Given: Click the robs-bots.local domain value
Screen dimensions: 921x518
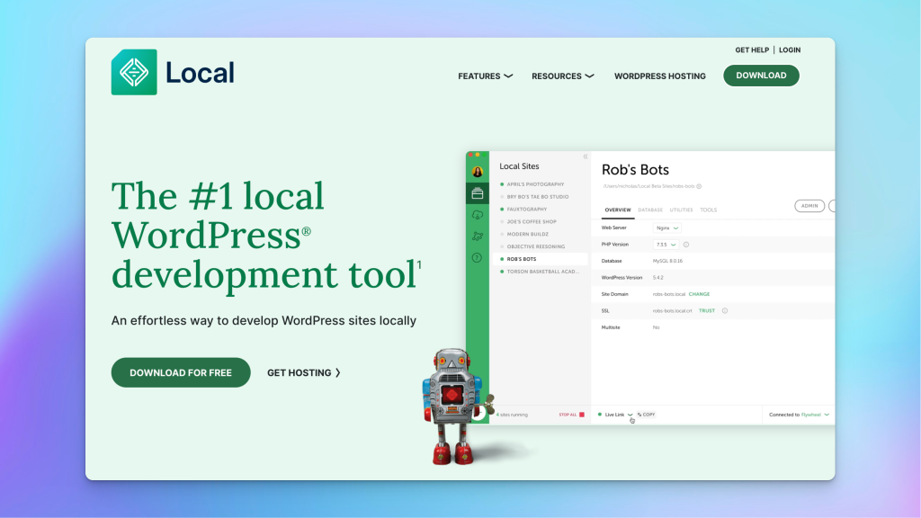Looking at the screenshot, I should click(668, 294).
